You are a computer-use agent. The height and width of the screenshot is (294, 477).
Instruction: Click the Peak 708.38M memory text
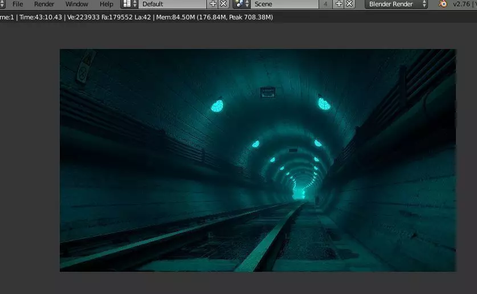click(x=251, y=17)
